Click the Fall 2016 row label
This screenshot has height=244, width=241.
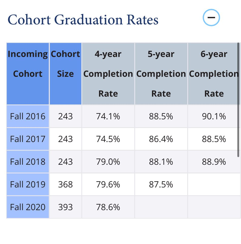[x=28, y=116]
